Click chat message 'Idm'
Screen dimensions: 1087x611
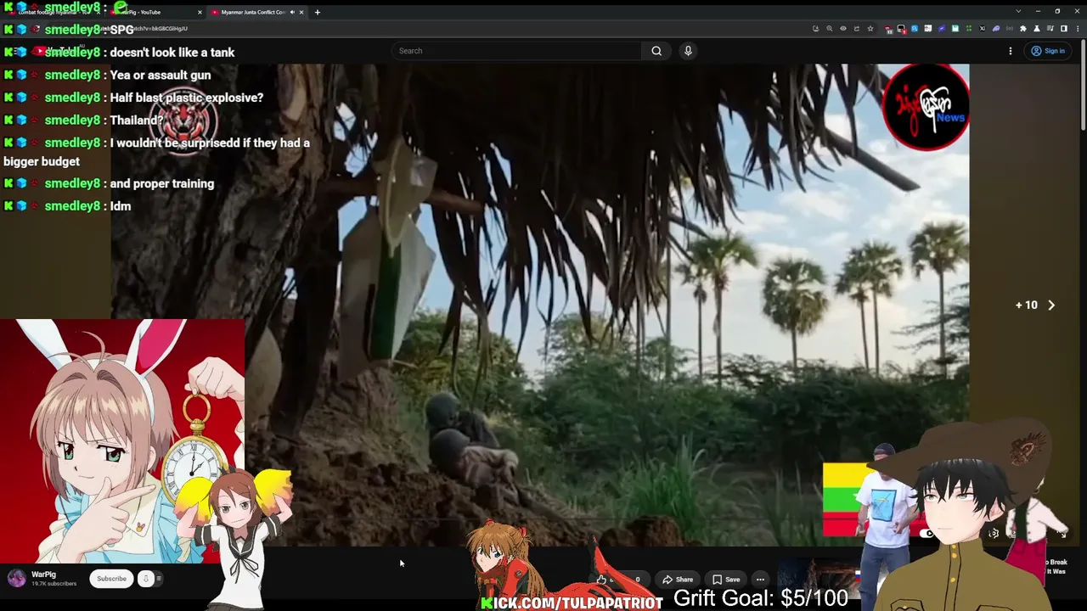(121, 206)
